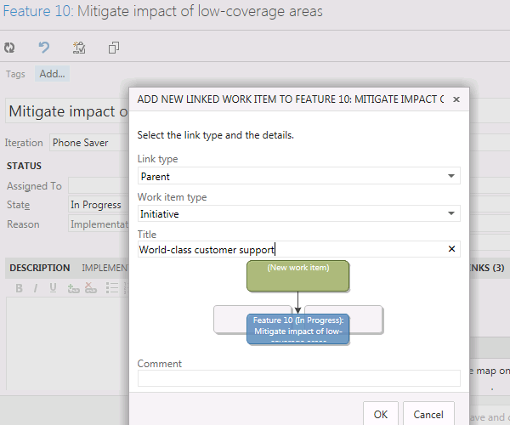Click the green New work item box
The height and width of the screenshot is (425, 510).
pyautogui.click(x=298, y=275)
